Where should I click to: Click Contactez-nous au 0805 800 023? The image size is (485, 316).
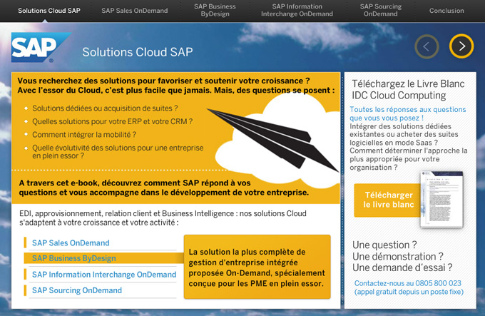tap(408, 283)
